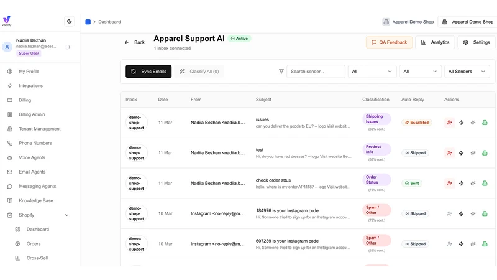Screen dimensions: 497x280
Task: Open My Profile in sidebar
Action: click(x=29, y=72)
